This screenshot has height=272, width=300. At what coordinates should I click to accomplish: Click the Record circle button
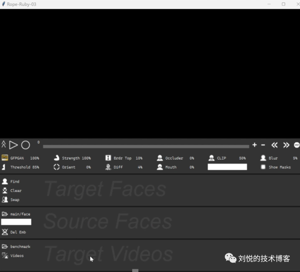click(25, 145)
